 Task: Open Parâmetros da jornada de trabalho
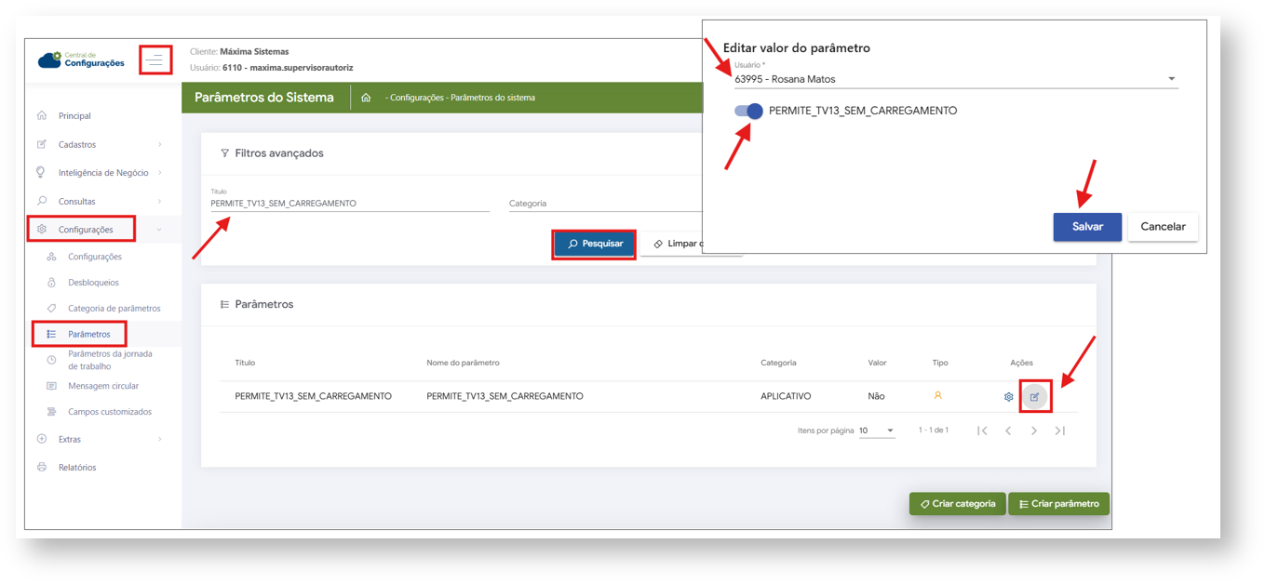tap(109, 360)
